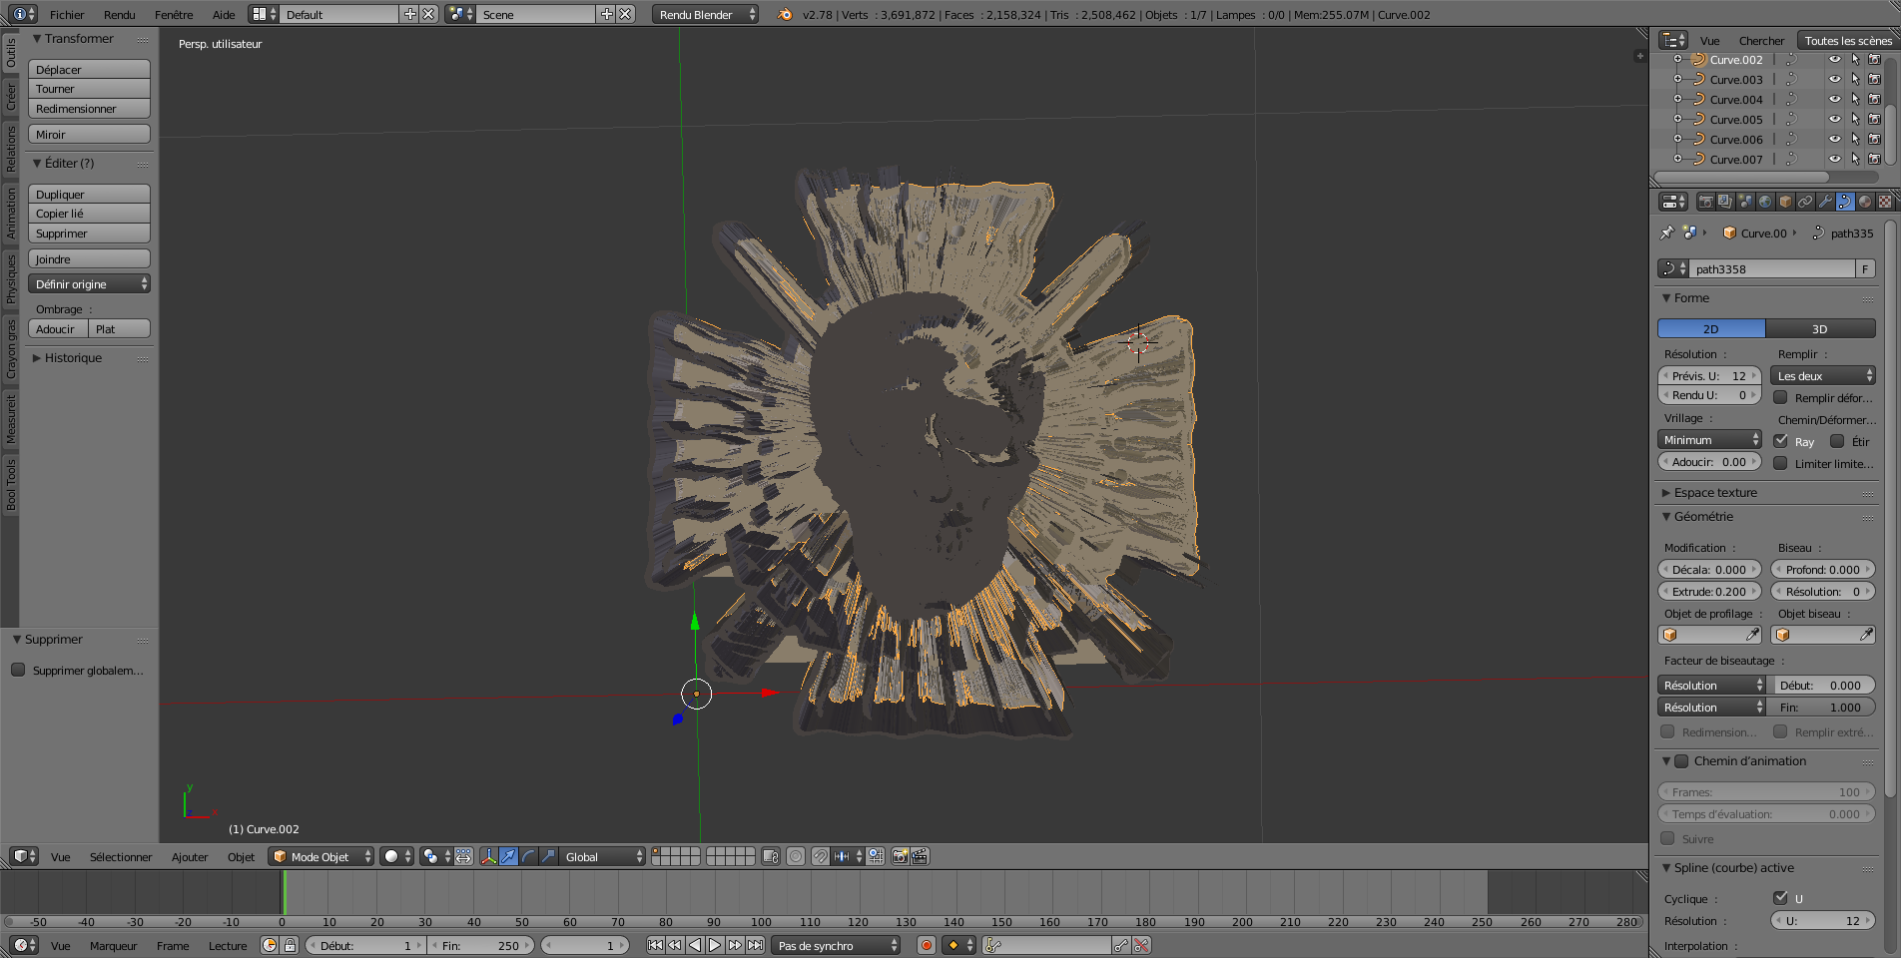Image resolution: width=1901 pixels, height=958 pixels.
Task: Open the Modifiers wrench properties tab
Action: click(1825, 202)
